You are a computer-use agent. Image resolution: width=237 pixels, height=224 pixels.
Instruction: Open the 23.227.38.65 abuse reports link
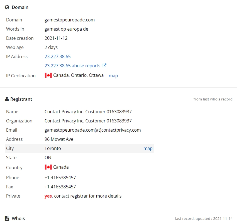[x=72, y=66]
